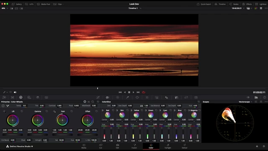Toggle the Yellow slice enable icon
Screen dimensions: 268x151
(131, 110)
